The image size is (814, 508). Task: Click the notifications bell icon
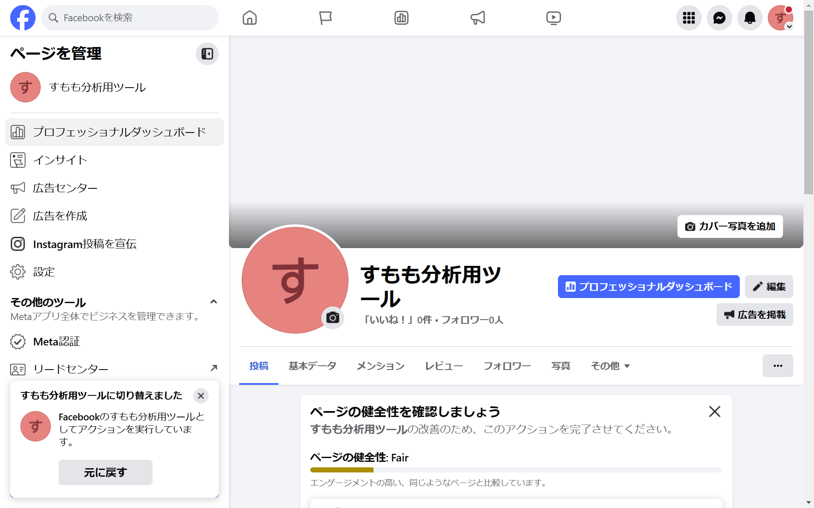(750, 18)
